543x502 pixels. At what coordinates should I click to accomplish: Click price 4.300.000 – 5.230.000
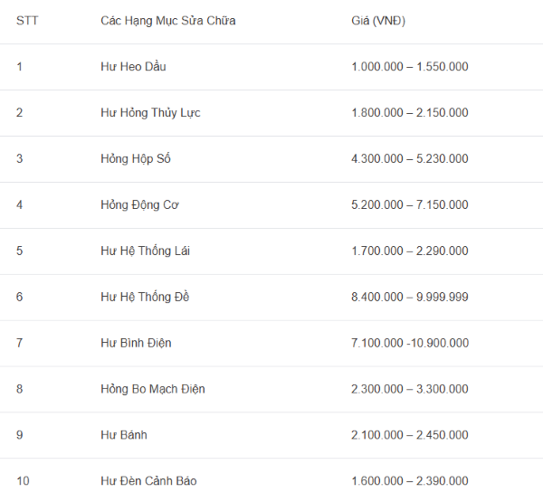coord(410,158)
